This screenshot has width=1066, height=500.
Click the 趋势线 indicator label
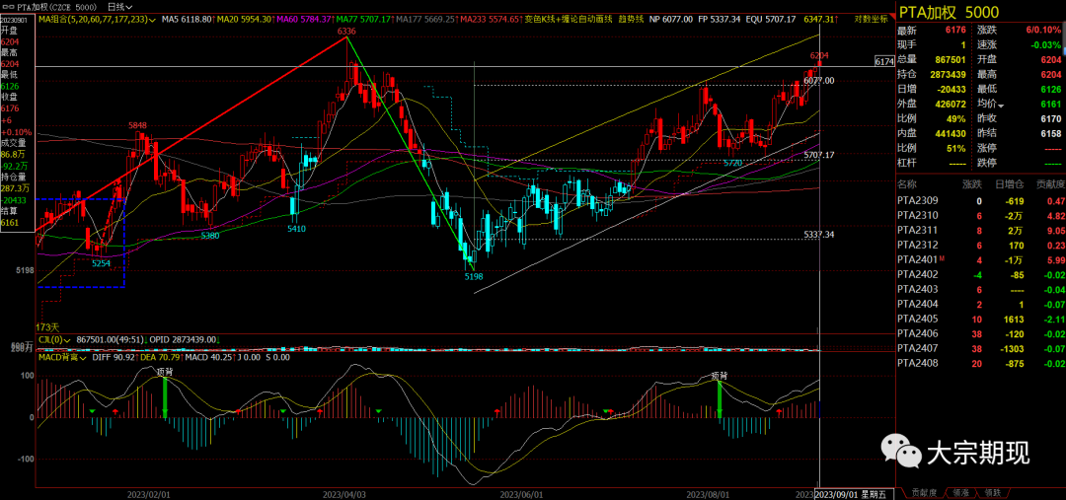coord(629,20)
